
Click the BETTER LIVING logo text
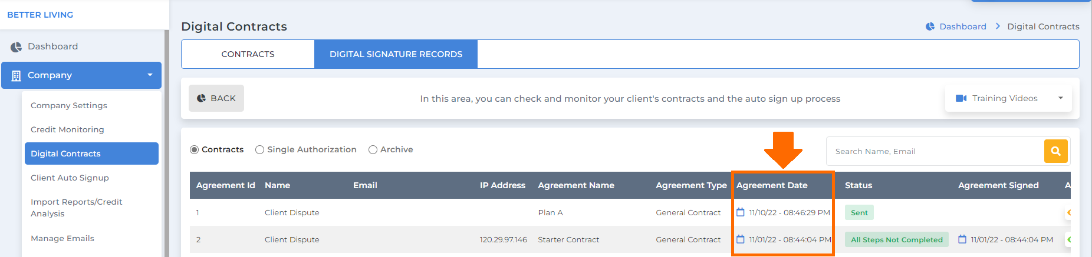tap(40, 15)
